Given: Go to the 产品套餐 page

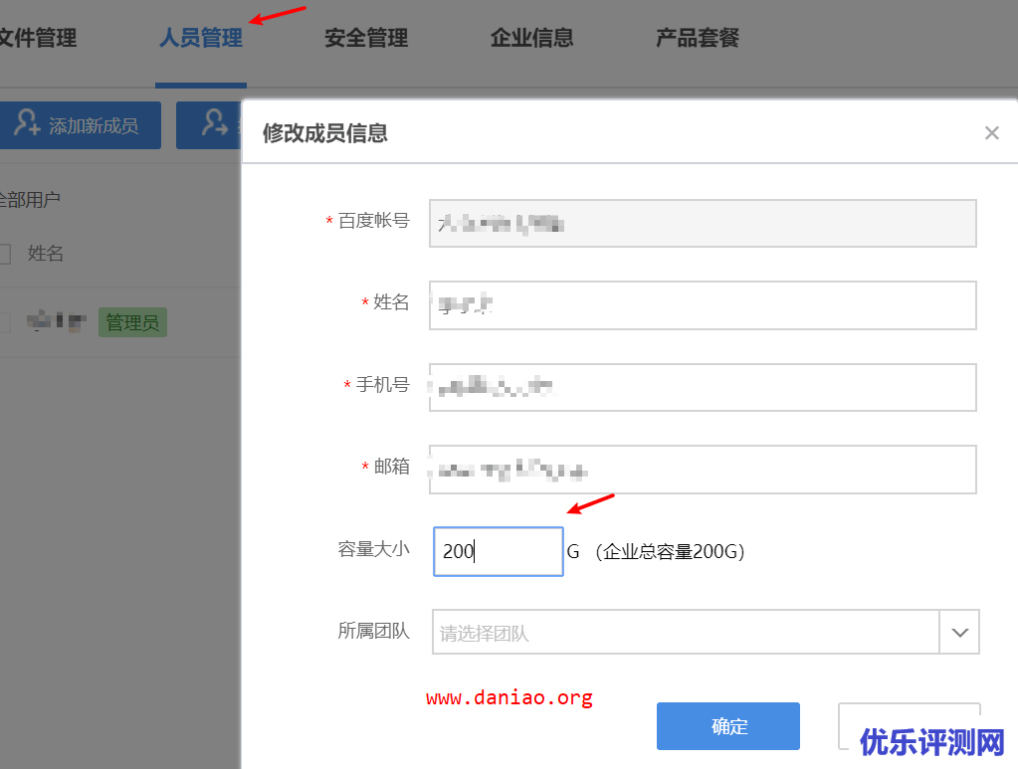Looking at the screenshot, I should (x=696, y=39).
